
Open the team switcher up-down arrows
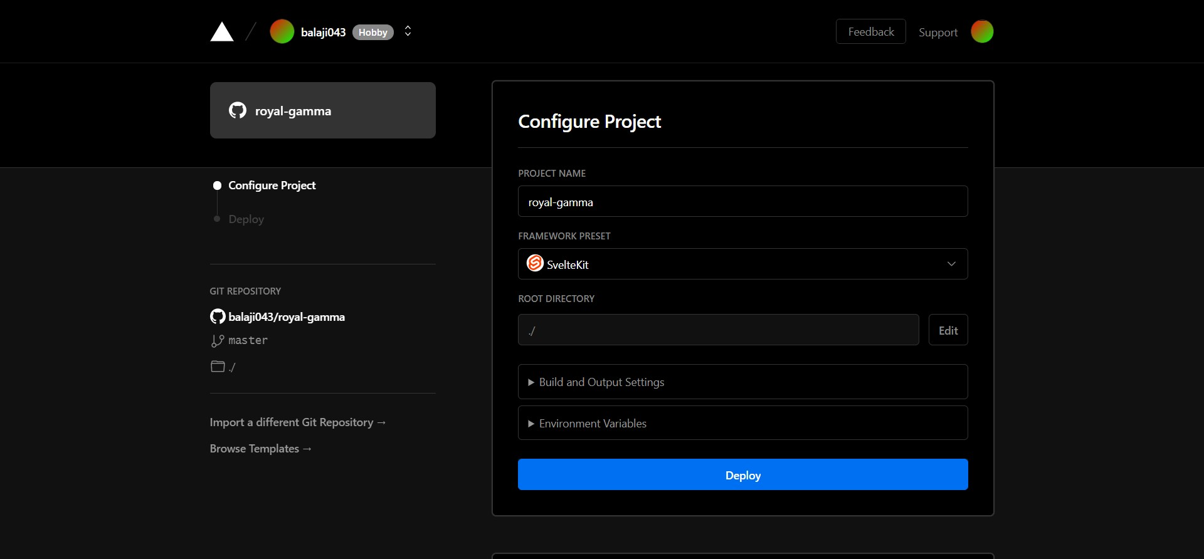click(408, 31)
